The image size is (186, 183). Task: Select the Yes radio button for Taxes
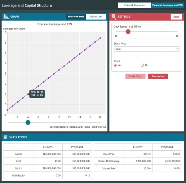(x=115, y=65)
